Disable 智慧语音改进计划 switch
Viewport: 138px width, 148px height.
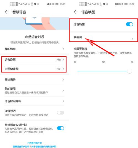(60, 128)
